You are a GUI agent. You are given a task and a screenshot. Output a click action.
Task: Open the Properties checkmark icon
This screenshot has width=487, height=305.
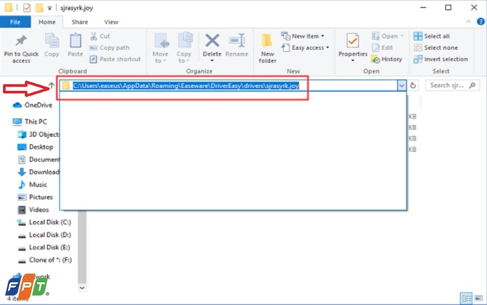353,41
